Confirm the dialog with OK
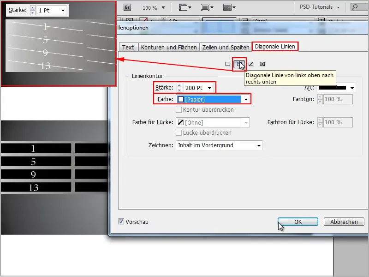 tap(298, 222)
